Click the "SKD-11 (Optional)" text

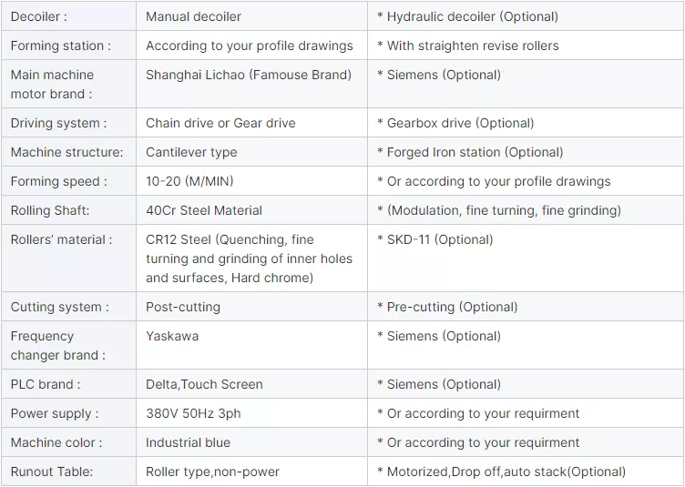point(440,239)
